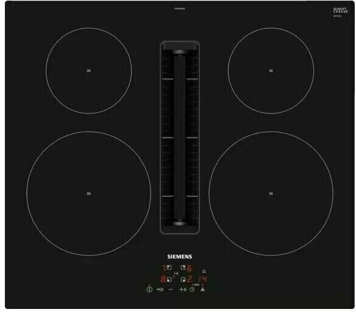356x312 pixels.
Task: Click the central downdraft ventilation grille
Action: click(180, 137)
